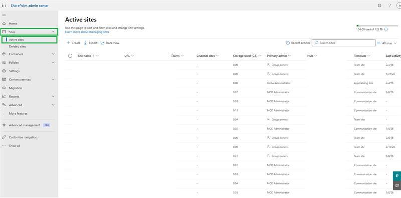
Task: Go to Home in navigation
Action: pyautogui.click(x=13, y=23)
